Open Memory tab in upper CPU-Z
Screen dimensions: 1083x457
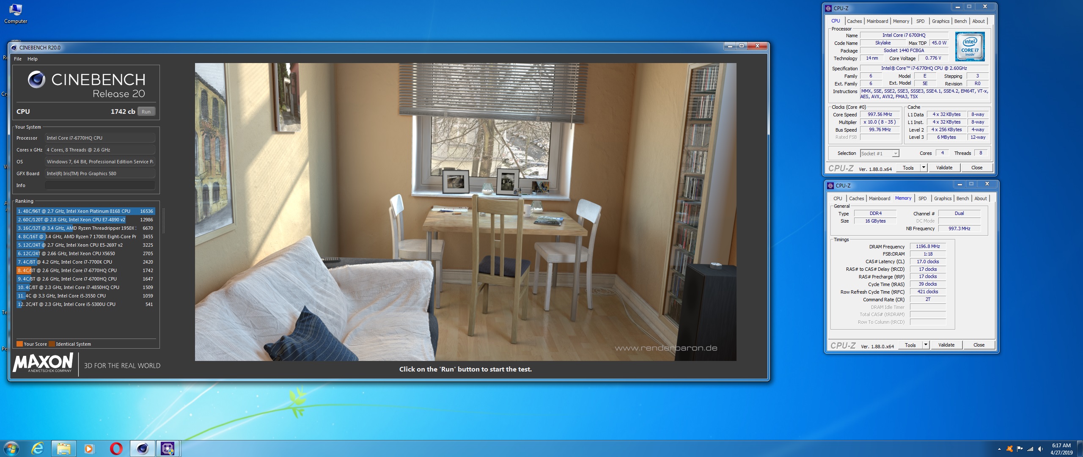coord(901,21)
